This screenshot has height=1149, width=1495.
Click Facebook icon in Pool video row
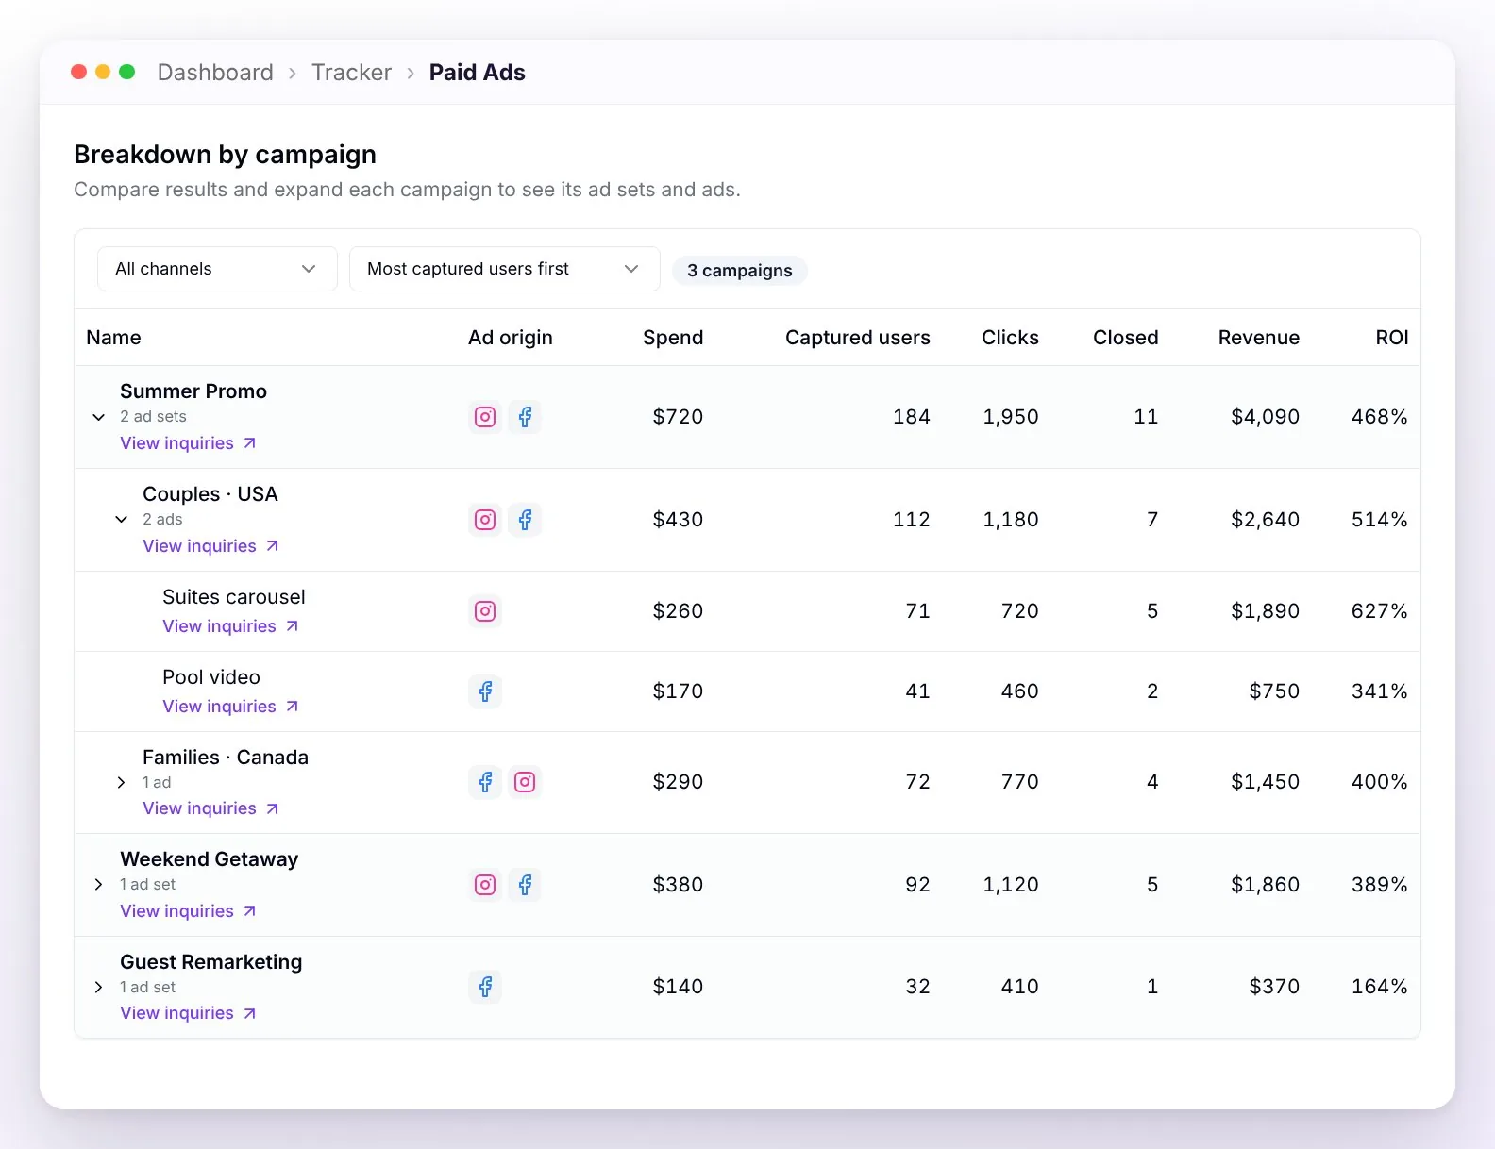485,691
